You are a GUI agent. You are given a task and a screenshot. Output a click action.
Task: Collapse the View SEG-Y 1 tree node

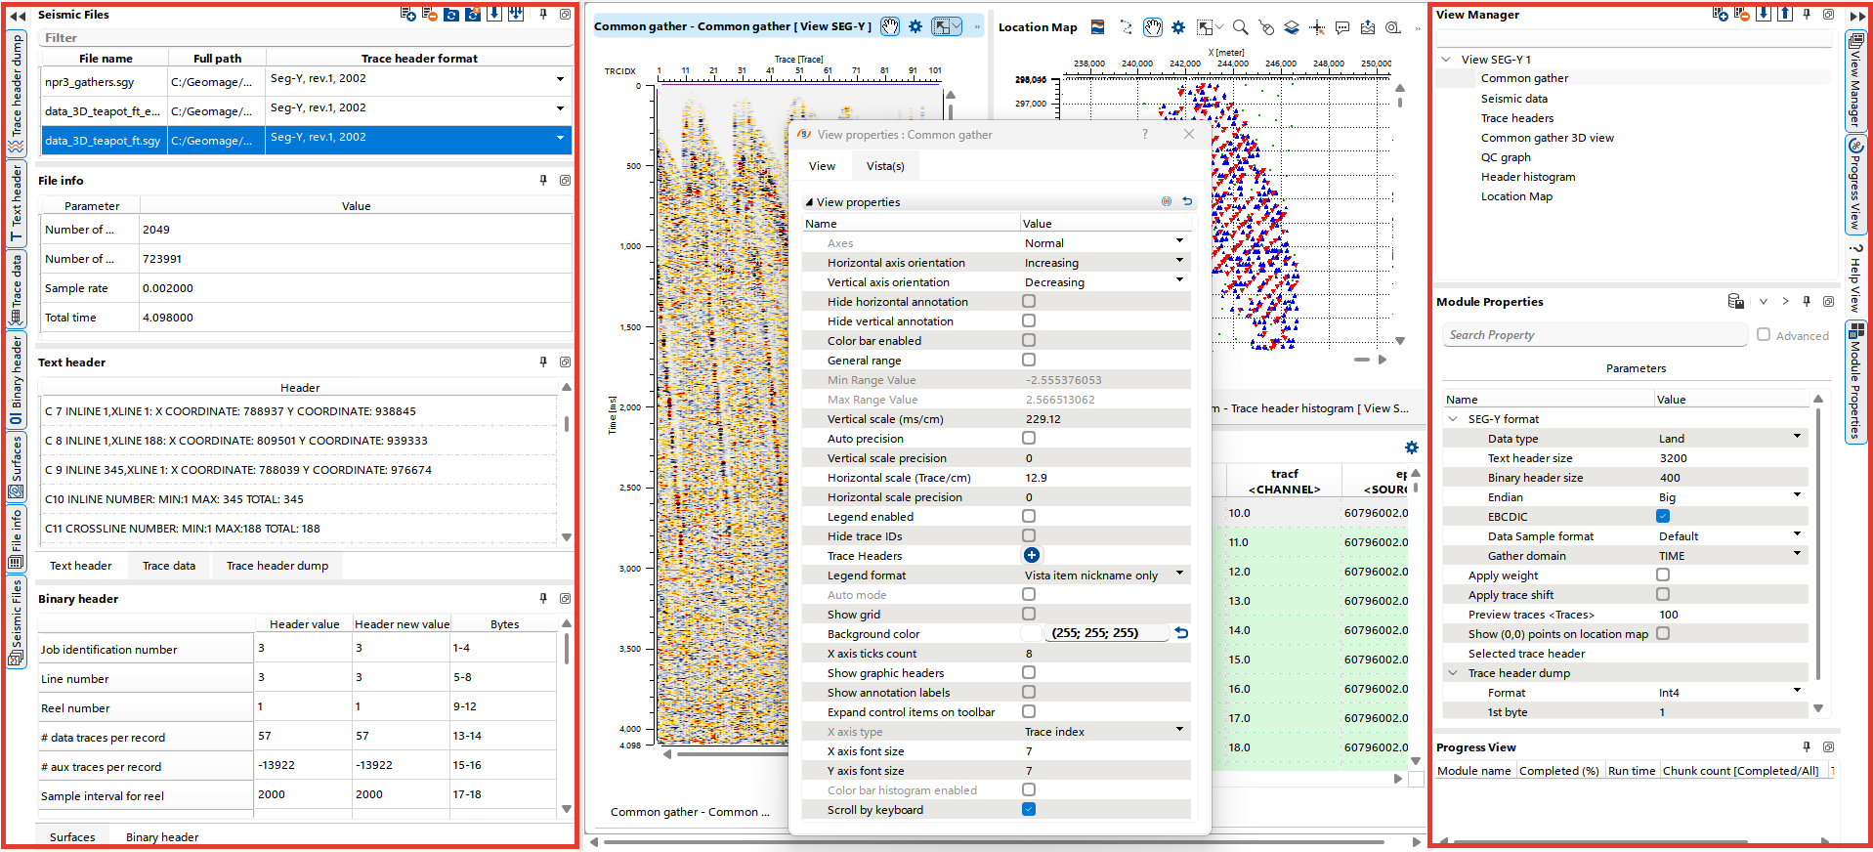(x=1446, y=60)
